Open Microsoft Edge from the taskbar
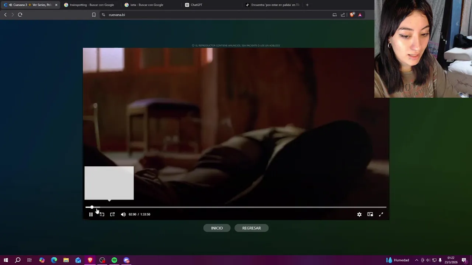The image size is (472, 265). click(54, 260)
